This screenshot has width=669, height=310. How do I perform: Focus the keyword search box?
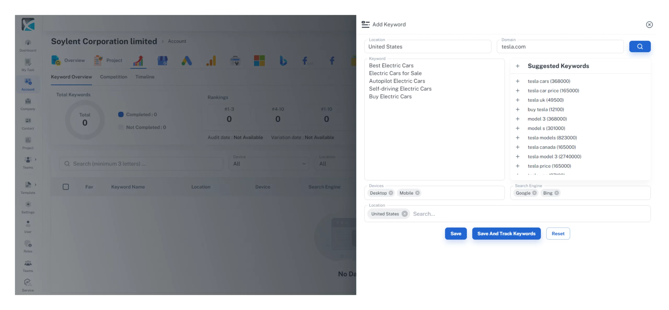point(141,164)
